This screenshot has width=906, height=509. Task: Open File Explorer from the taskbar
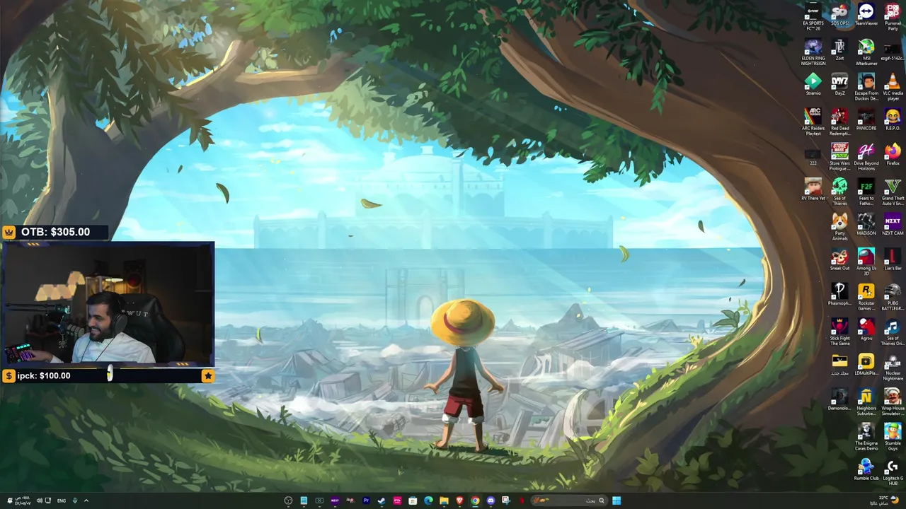[444, 501]
